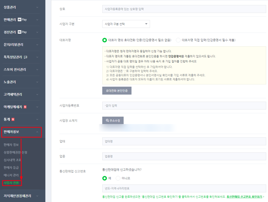Click the magnifier icon in 주소수정 button
Viewport: 268px width, 202px height.
pos(107,120)
